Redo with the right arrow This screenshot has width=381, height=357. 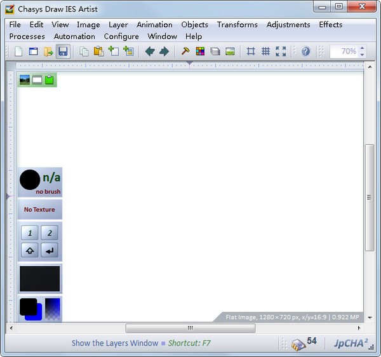point(164,51)
